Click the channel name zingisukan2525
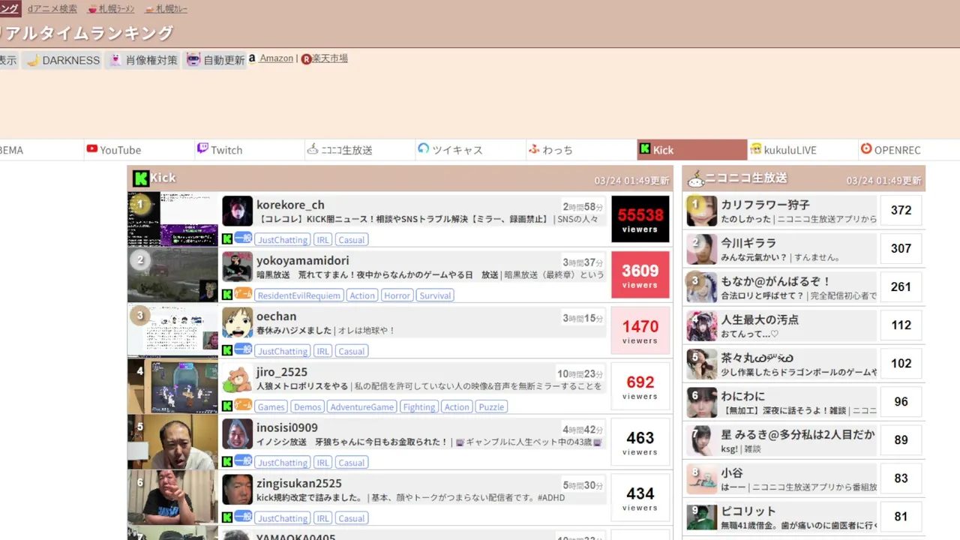 point(299,483)
